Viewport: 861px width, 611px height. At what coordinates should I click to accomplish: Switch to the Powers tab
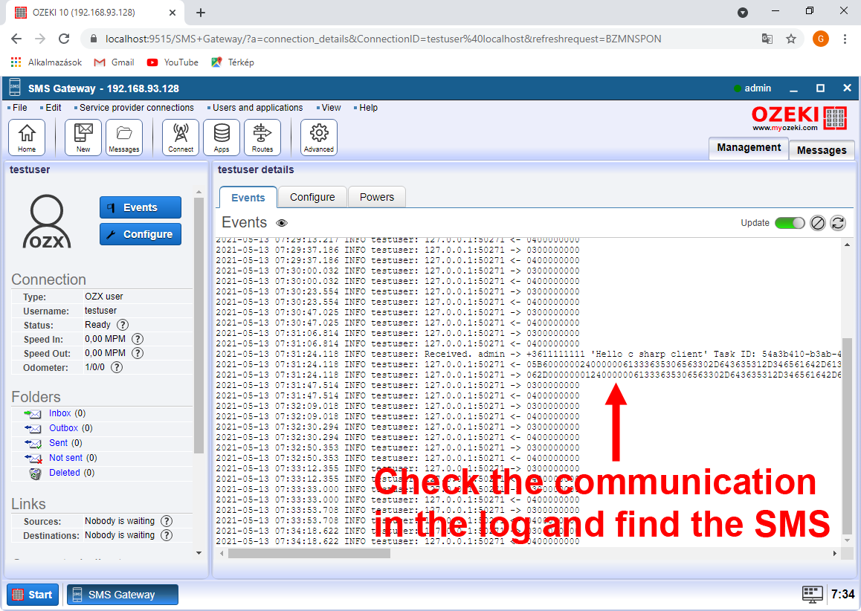pyautogui.click(x=377, y=197)
